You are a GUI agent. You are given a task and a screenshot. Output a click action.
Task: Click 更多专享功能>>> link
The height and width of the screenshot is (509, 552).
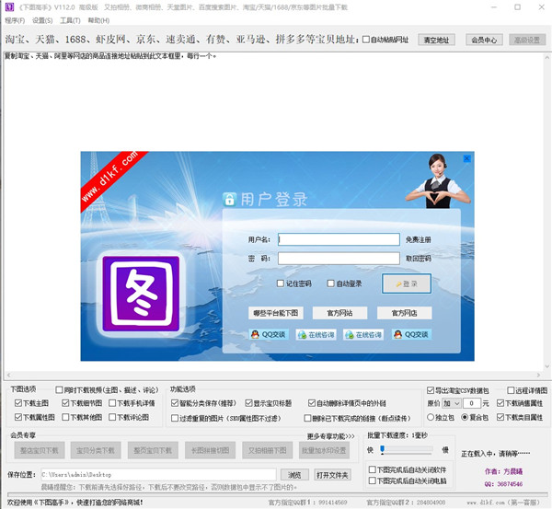tap(330, 436)
